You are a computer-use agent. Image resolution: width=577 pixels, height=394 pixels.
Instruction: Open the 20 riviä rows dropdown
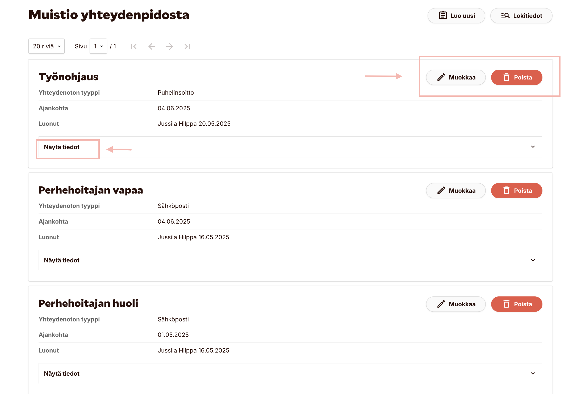(47, 46)
